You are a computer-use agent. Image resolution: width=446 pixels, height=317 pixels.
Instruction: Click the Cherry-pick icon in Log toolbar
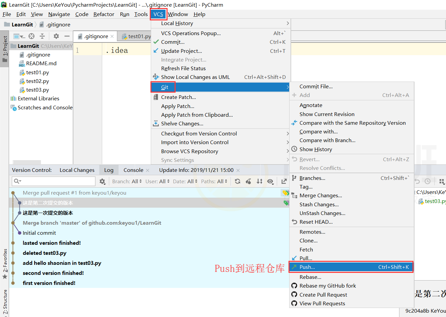coord(248,181)
